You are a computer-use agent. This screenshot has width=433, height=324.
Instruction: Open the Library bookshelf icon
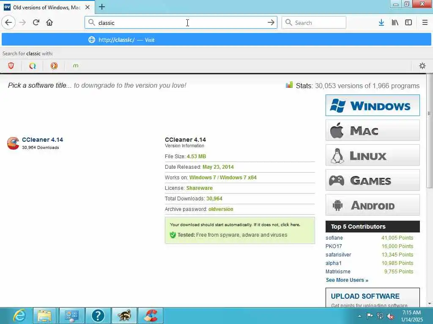[x=395, y=22]
